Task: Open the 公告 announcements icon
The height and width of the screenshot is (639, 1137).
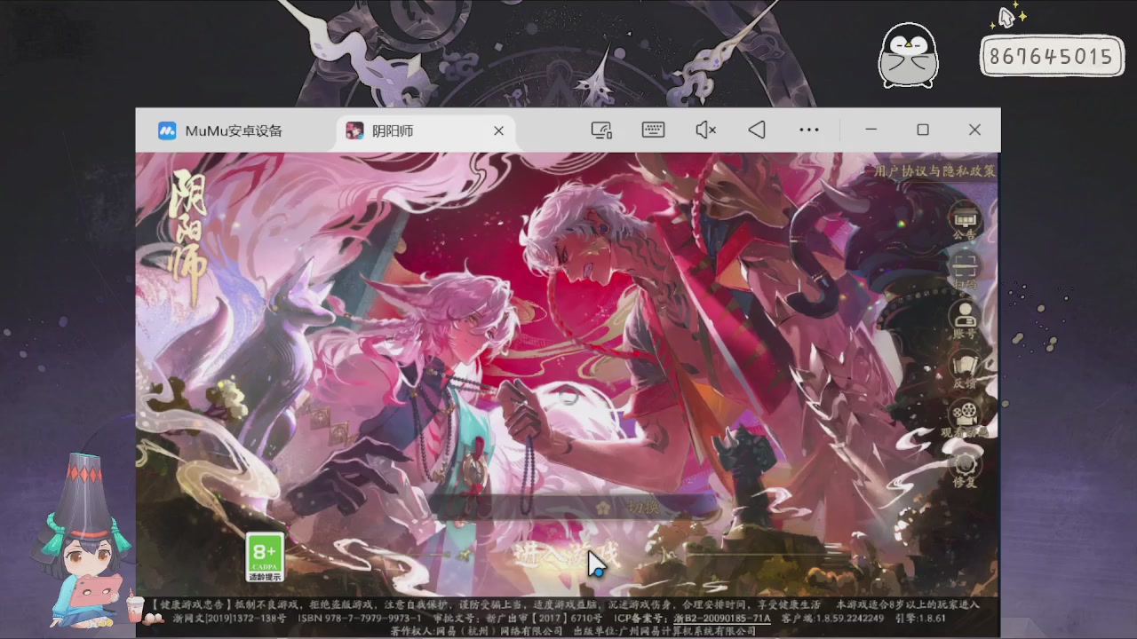Action: 965,222
